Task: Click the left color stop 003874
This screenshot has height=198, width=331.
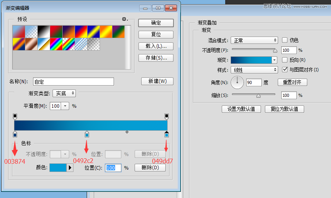Action: [15, 134]
